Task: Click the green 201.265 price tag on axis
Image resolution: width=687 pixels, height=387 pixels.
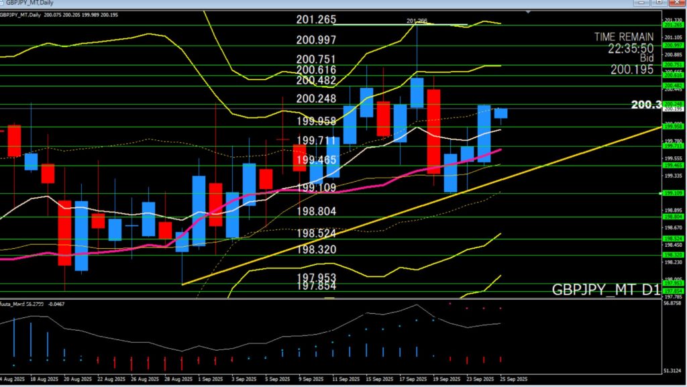Action: click(673, 25)
